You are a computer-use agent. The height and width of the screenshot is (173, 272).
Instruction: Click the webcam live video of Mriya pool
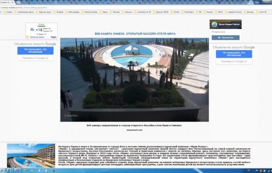(x=134, y=80)
